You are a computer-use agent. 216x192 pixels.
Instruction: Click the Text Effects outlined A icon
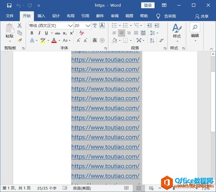[32, 40]
